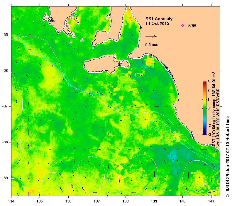Click the 136 longitude axis label
The width and height of the screenshot is (232, 206).
click(x=68, y=201)
